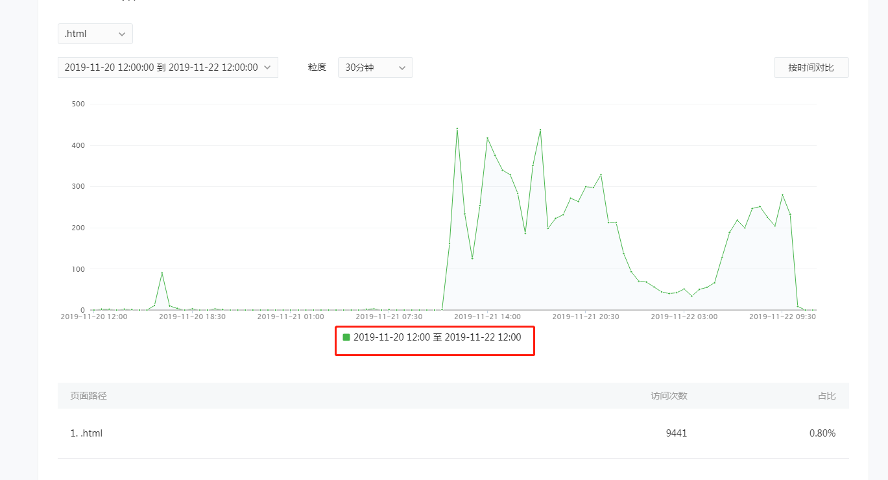888x480 pixels.
Task: Click the visit count value 9441
Action: (677, 433)
